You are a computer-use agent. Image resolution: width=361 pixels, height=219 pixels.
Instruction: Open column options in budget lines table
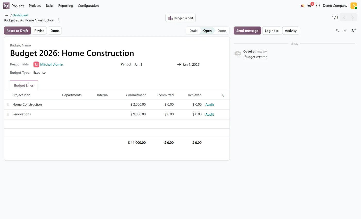click(223, 95)
